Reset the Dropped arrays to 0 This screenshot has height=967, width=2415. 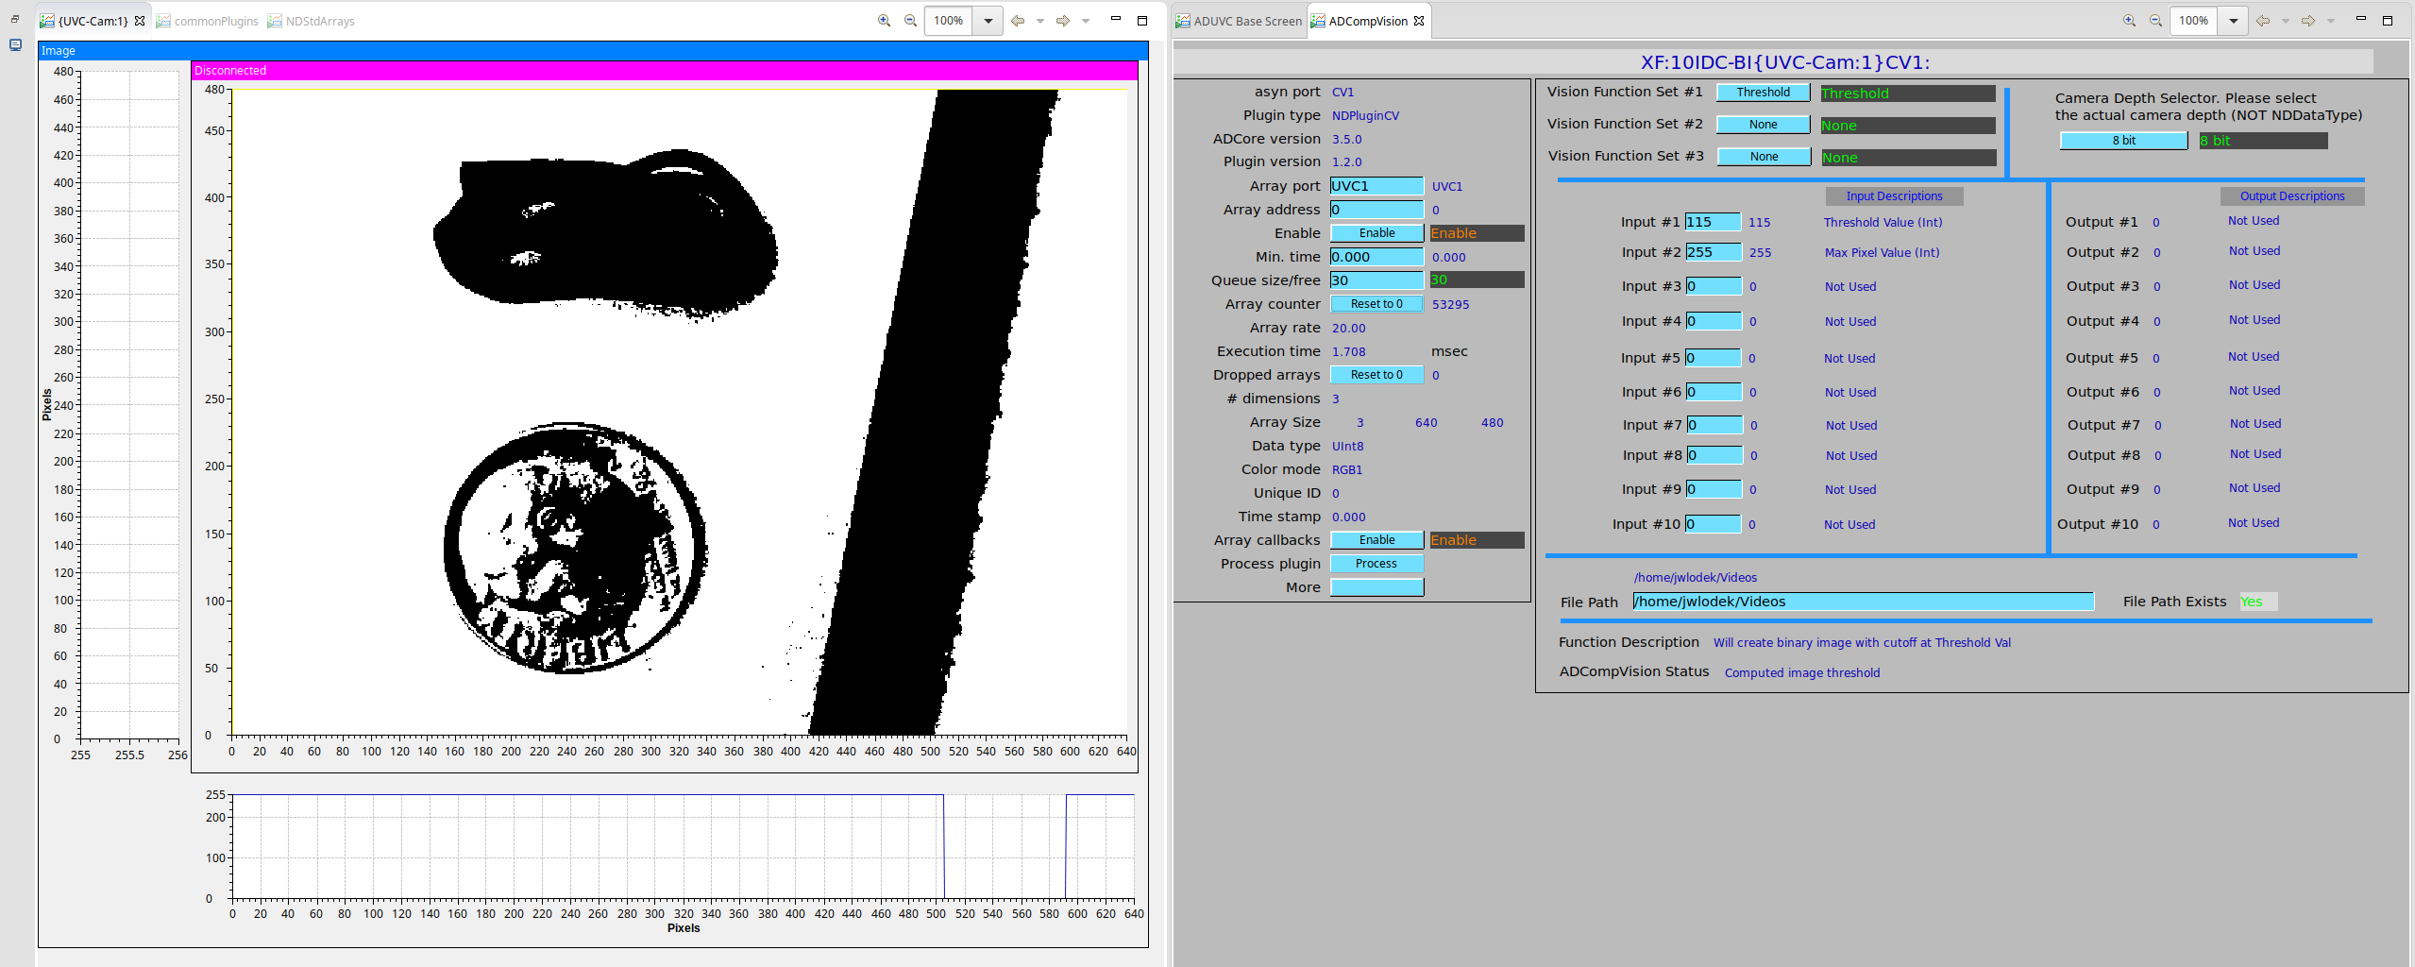pos(1376,375)
